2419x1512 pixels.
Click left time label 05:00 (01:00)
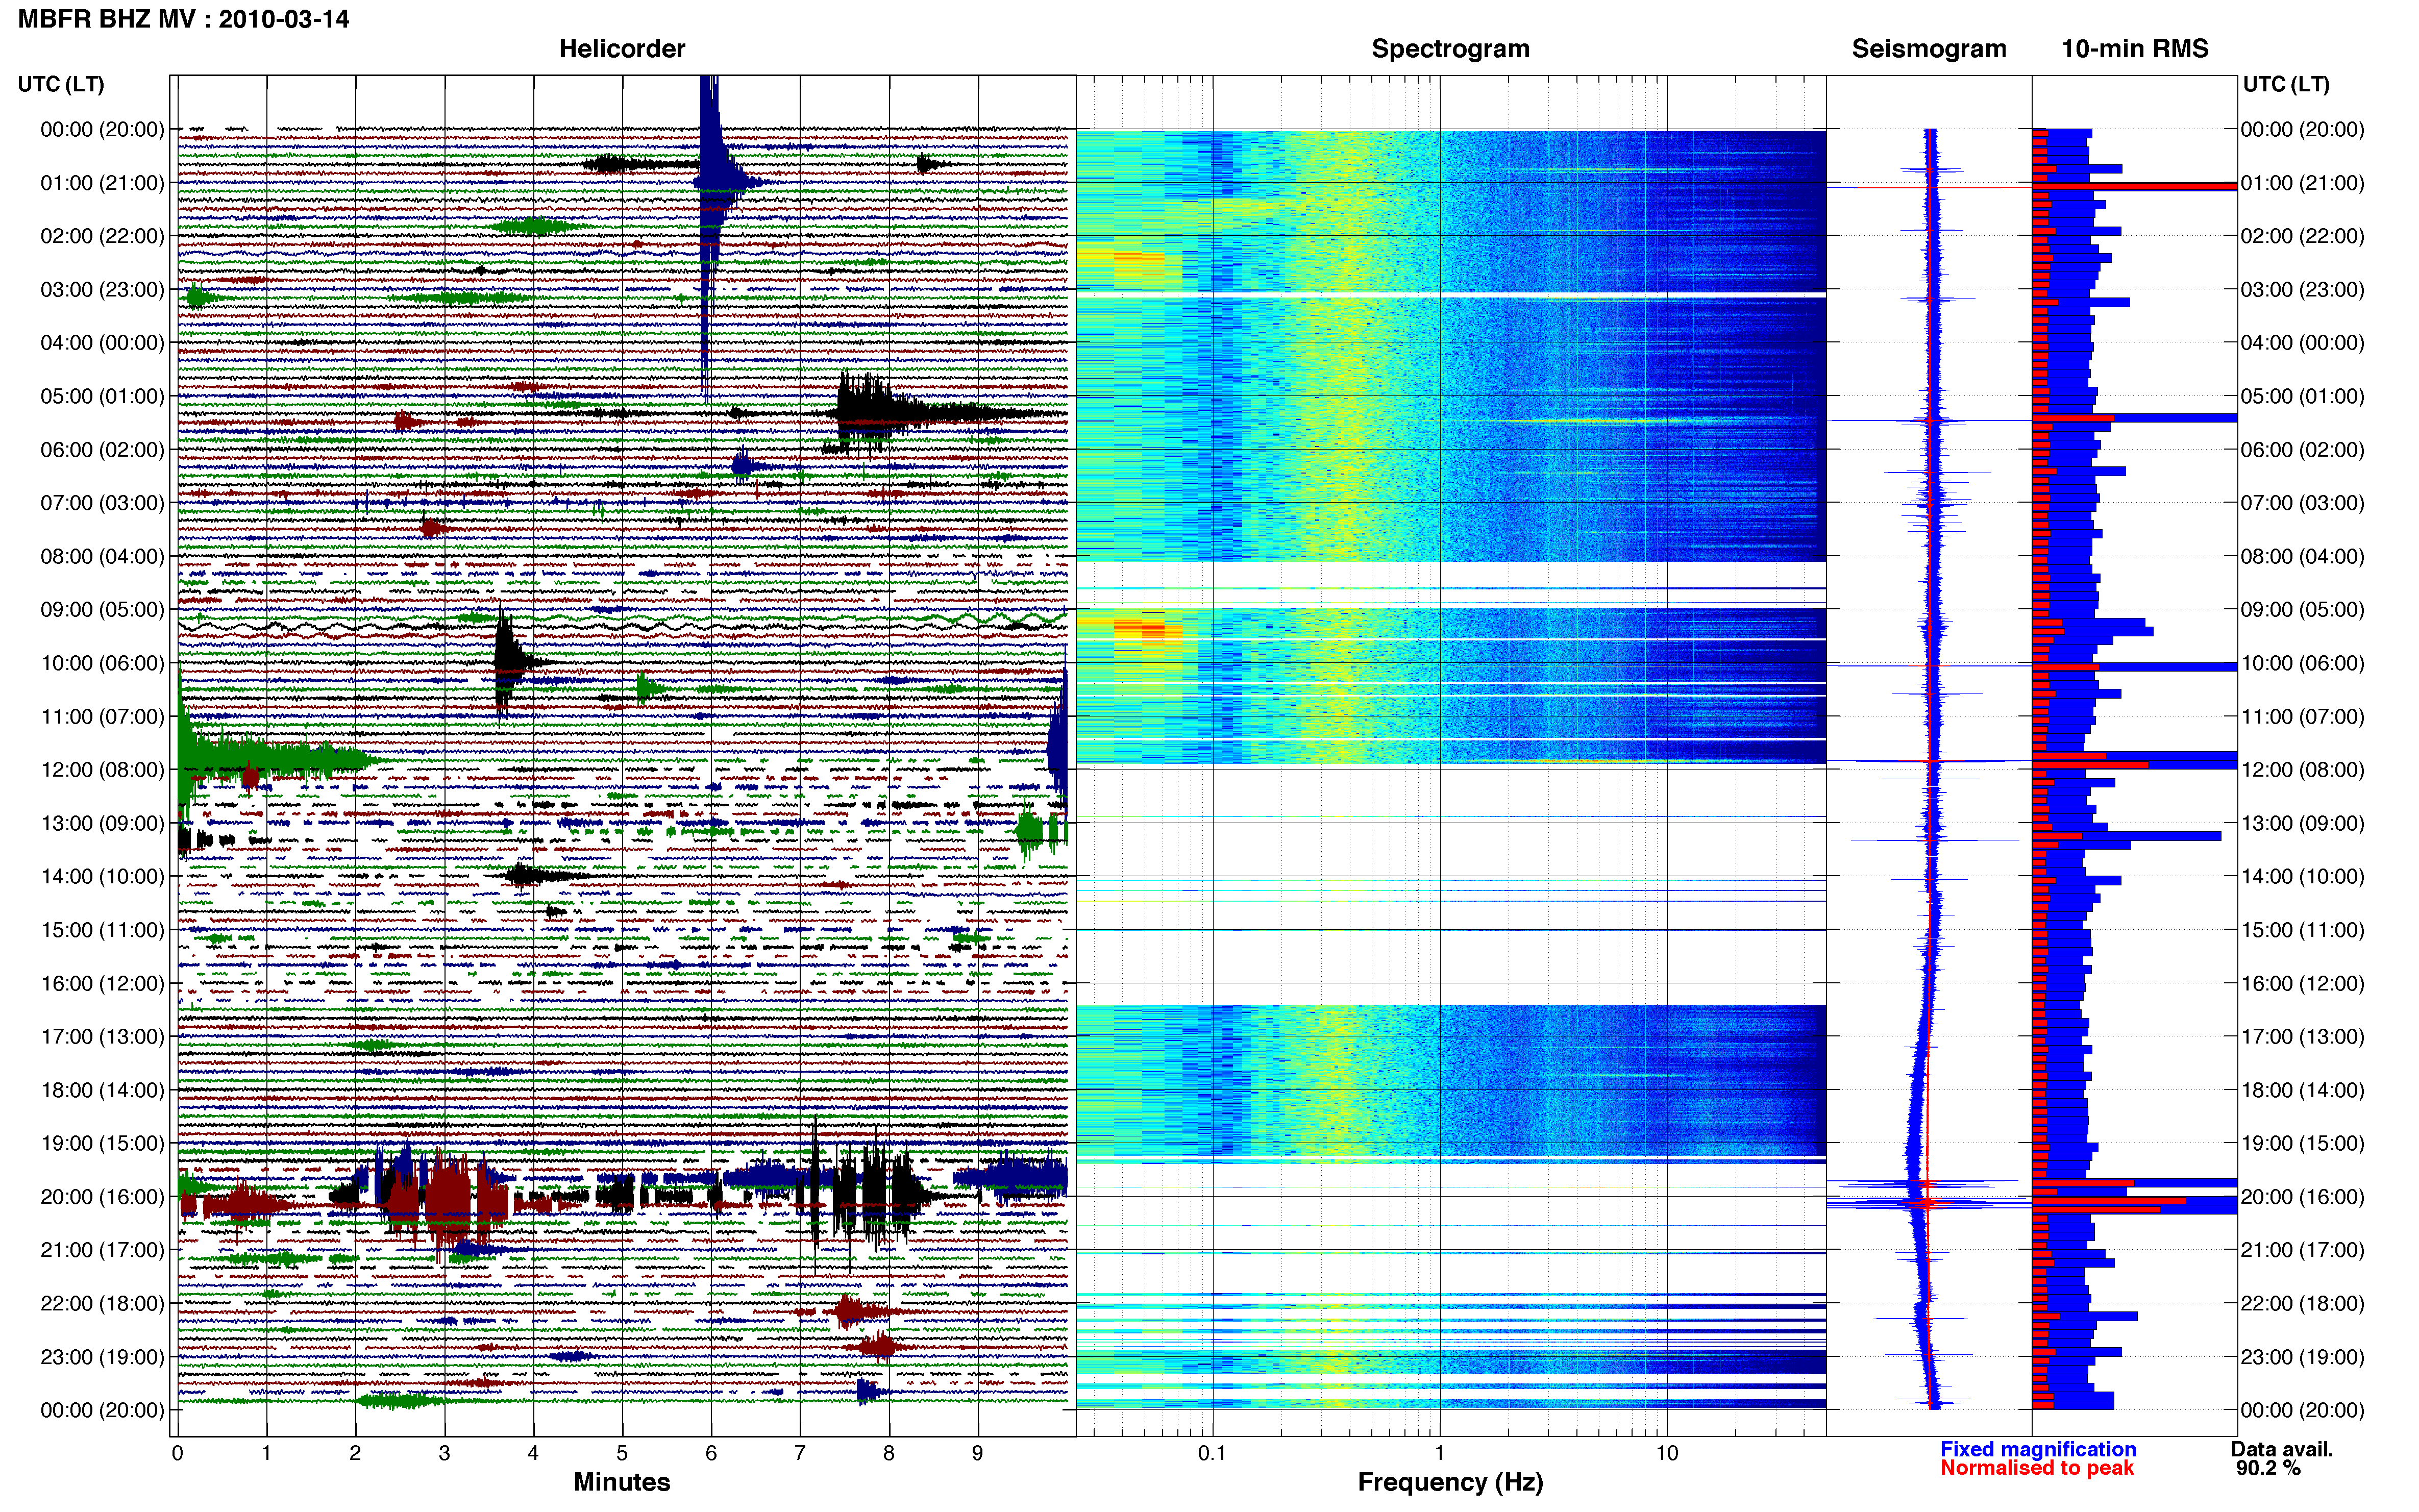[x=103, y=396]
